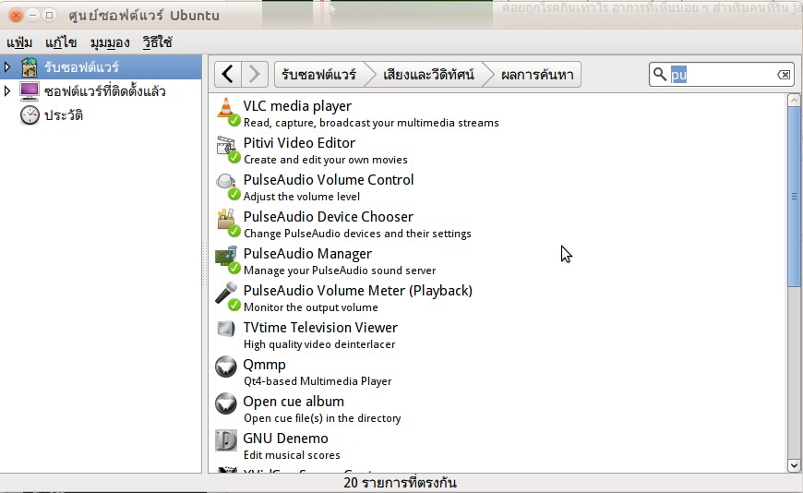This screenshot has height=493, width=803.
Task: Click the scrollbar up arrow
Action: (x=794, y=101)
